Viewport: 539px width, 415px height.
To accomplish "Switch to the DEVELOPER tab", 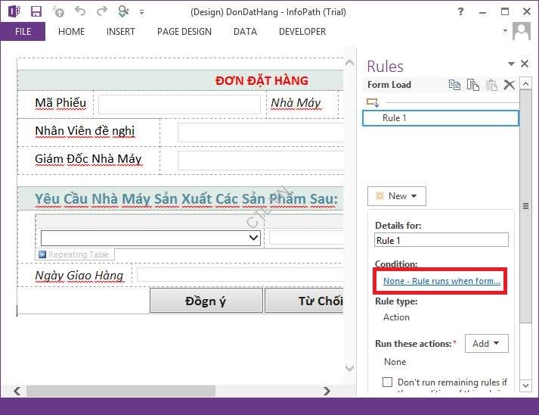I will [302, 32].
